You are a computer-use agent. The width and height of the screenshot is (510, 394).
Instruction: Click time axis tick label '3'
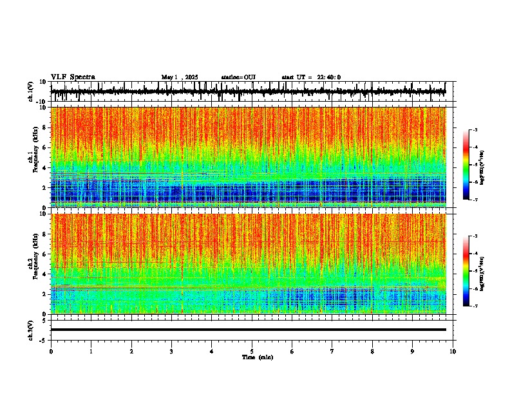171,352
